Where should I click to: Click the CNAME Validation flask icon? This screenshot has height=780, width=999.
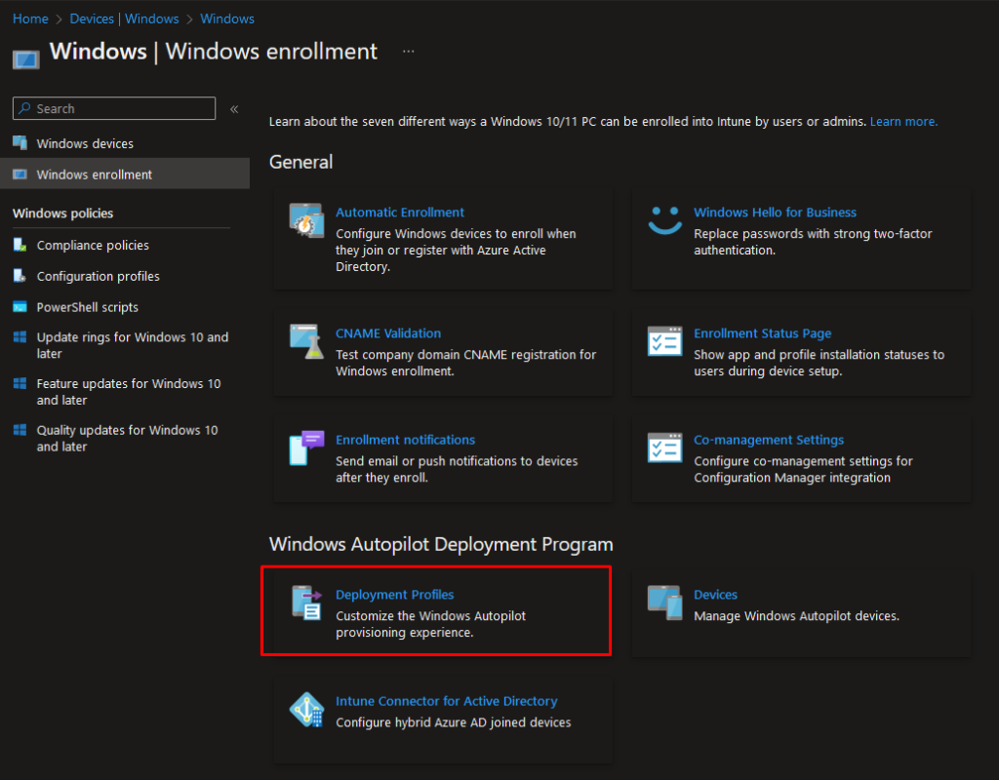306,341
